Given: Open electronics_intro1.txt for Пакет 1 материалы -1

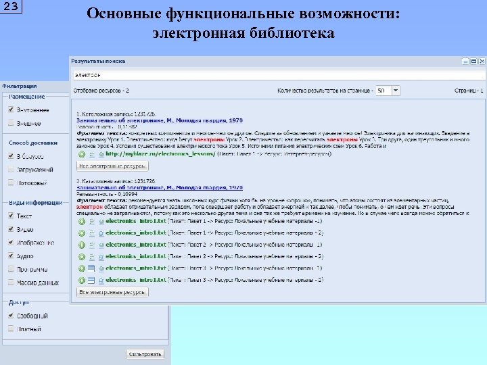Looking at the screenshot, I should [136, 221].
